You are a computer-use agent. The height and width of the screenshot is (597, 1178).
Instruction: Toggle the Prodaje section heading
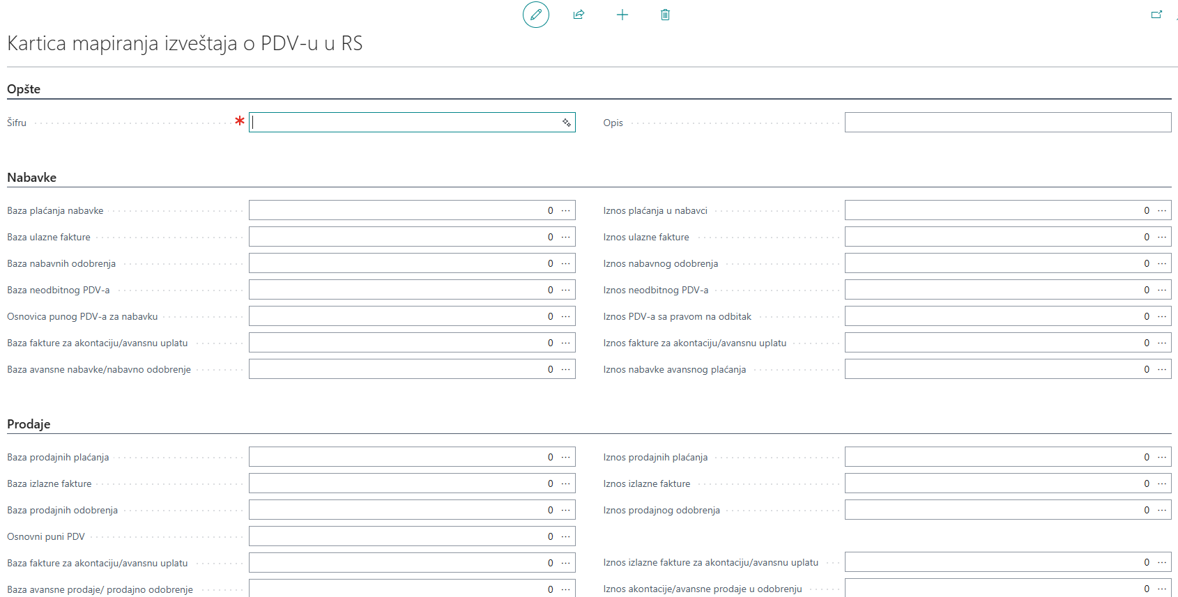pyautogui.click(x=29, y=424)
